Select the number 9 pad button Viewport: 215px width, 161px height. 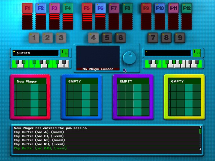click(x=180, y=38)
